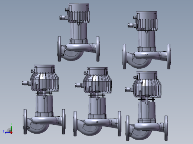Click the flow arrow on the upper-right pump's volute
The image size is (193, 144).
coord(146,54)
